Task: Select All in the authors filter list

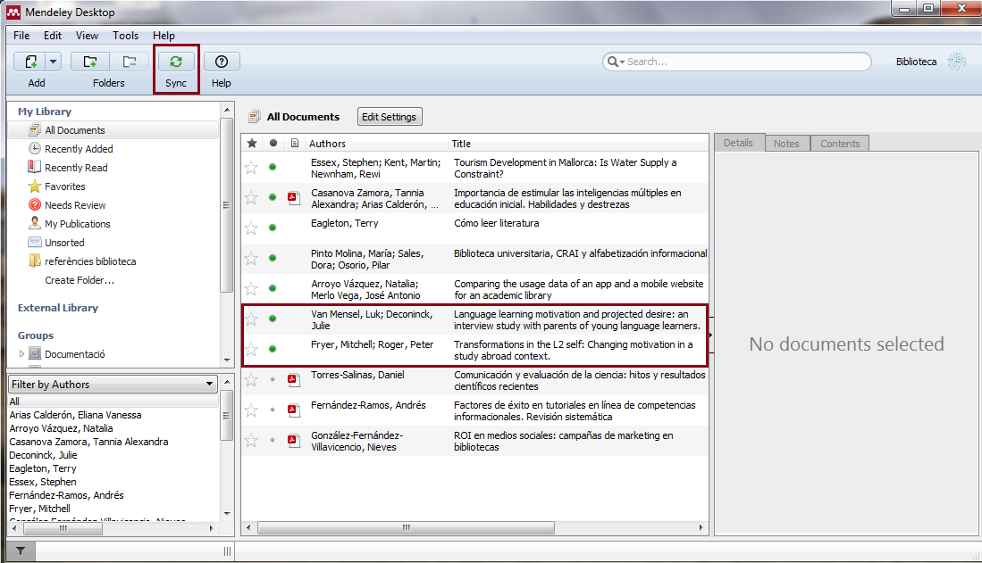Action: pos(113,402)
